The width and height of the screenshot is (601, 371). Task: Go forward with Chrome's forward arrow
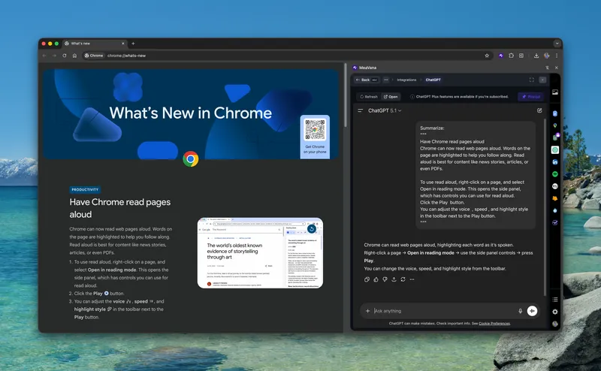point(54,56)
